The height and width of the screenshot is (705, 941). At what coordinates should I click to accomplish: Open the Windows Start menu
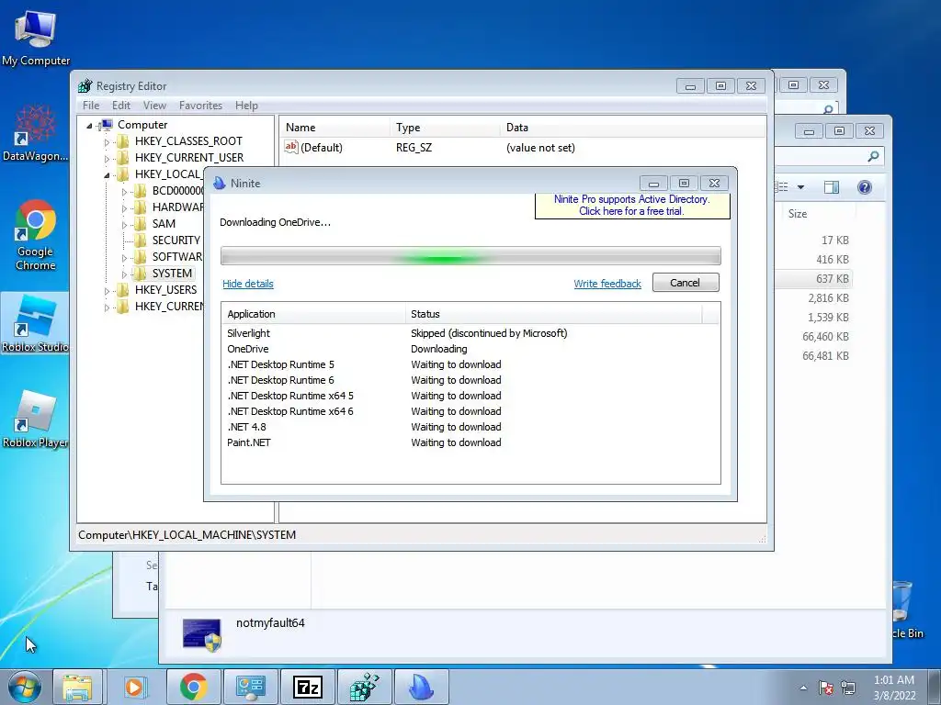pyautogui.click(x=24, y=687)
